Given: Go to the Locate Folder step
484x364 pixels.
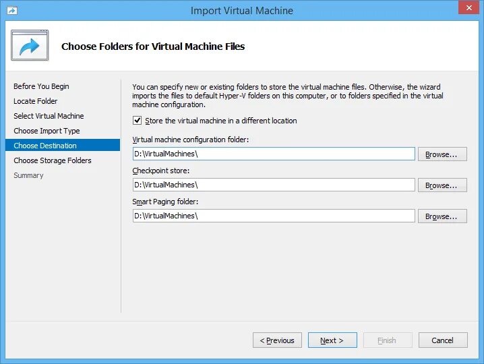Looking at the screenshot, I should click(x=36, y=101).
